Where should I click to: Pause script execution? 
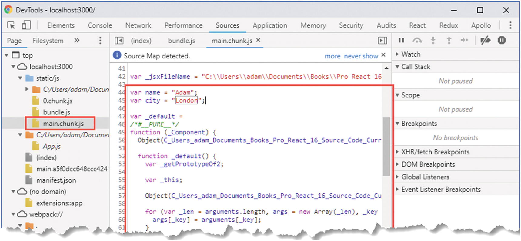(401, 40)
